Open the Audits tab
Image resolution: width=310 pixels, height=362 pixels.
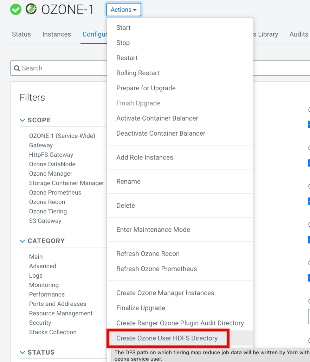(x=299, y=34)
